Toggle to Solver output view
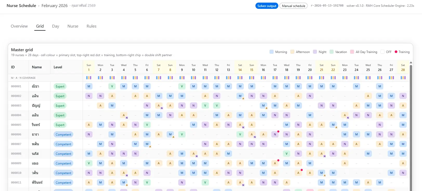 pyautogui.click(x=267, y=6)
